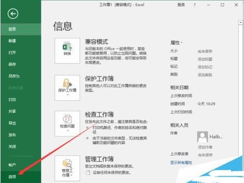Open the 保护工作簿 lock icon dropdown
This screenshot has height=183, width=244.
pos(67,88)
